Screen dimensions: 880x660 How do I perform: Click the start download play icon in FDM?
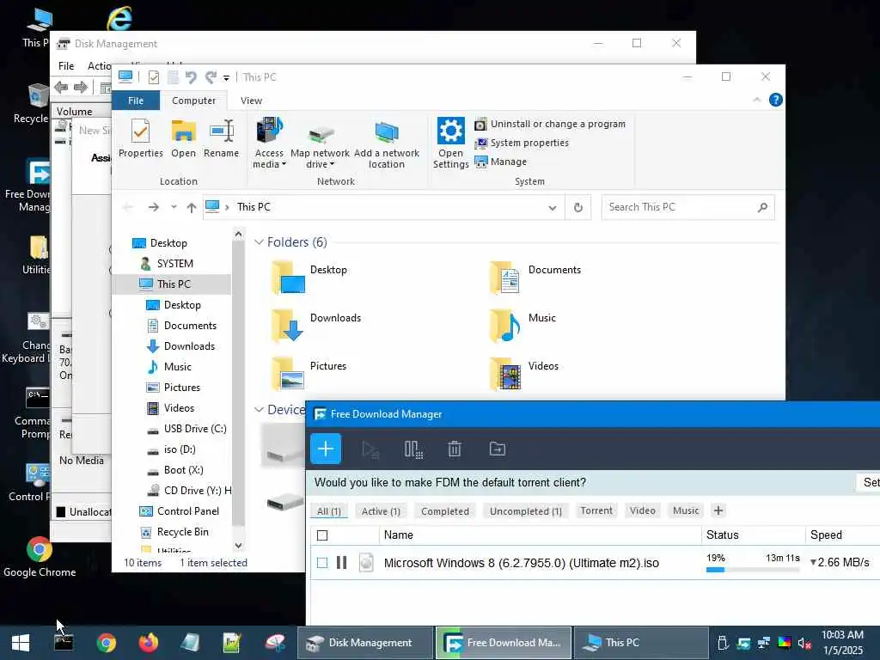[x=370, y=449]
